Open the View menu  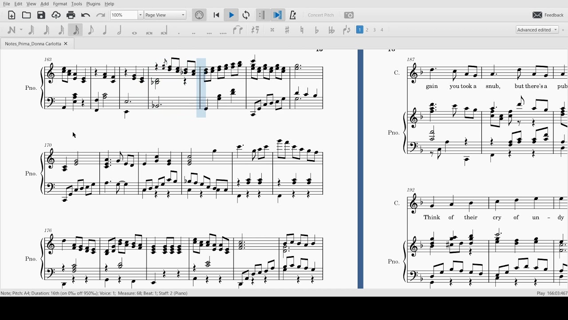(31, 4)
